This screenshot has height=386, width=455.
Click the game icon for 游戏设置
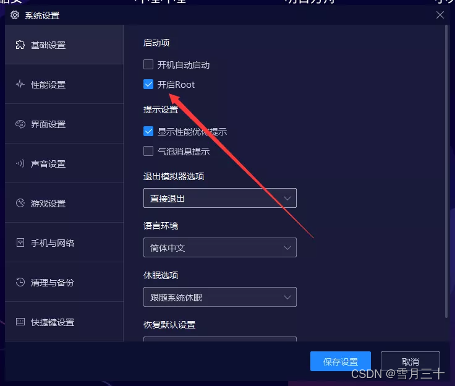pyautogui.click(x=20, y=203)
